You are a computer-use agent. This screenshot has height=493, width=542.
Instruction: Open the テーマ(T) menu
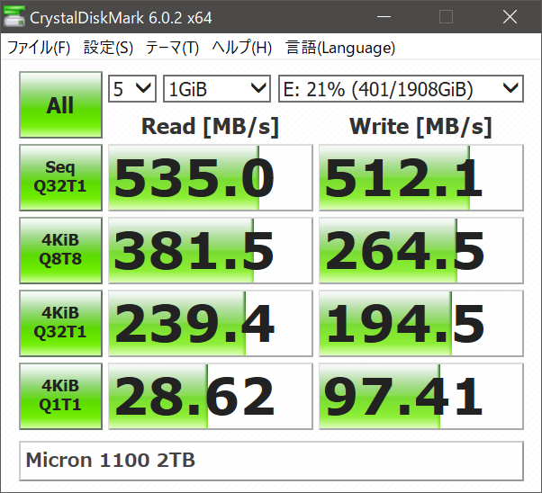[172, 48]
